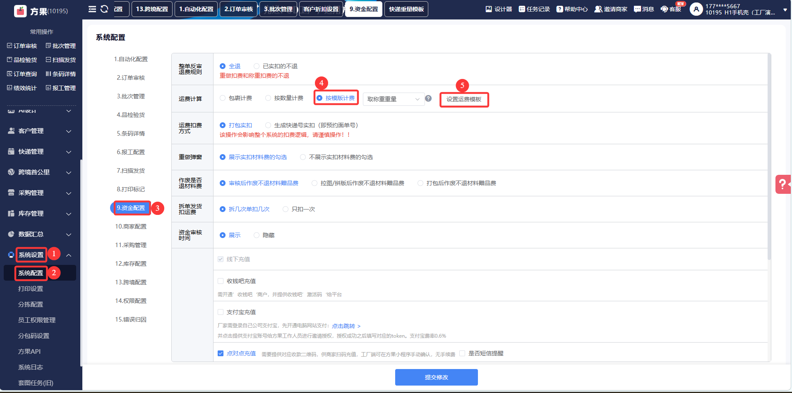Switch to the 13.跨境配置 top tab
This screenshot has height=393, width=792.
coord(152,9)
